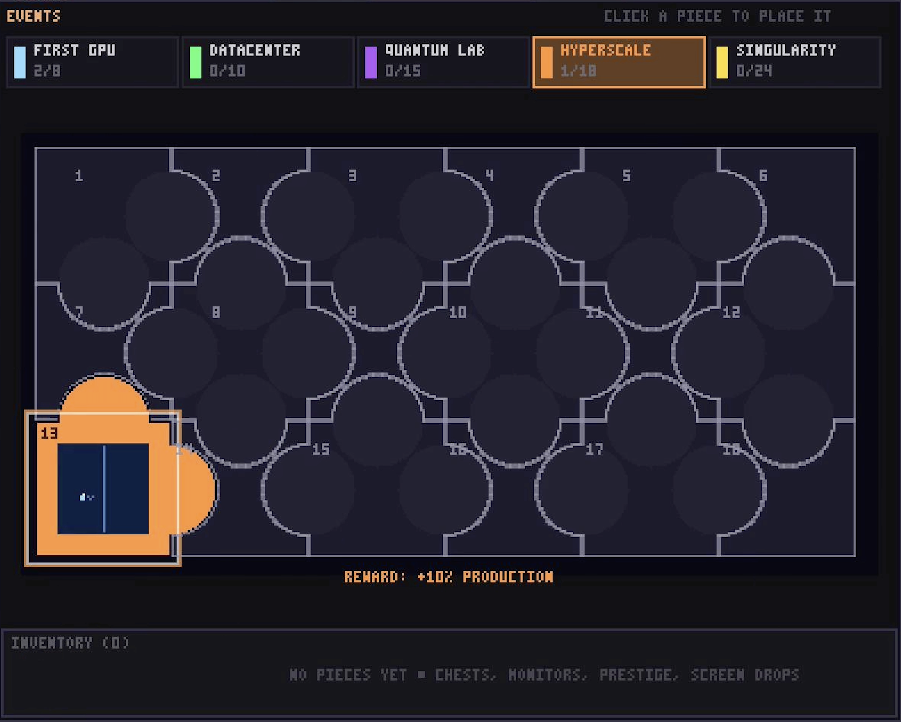Select empty puzzle slot 7
The width and height of the screenshot is (901, 722).
point(103,353)
